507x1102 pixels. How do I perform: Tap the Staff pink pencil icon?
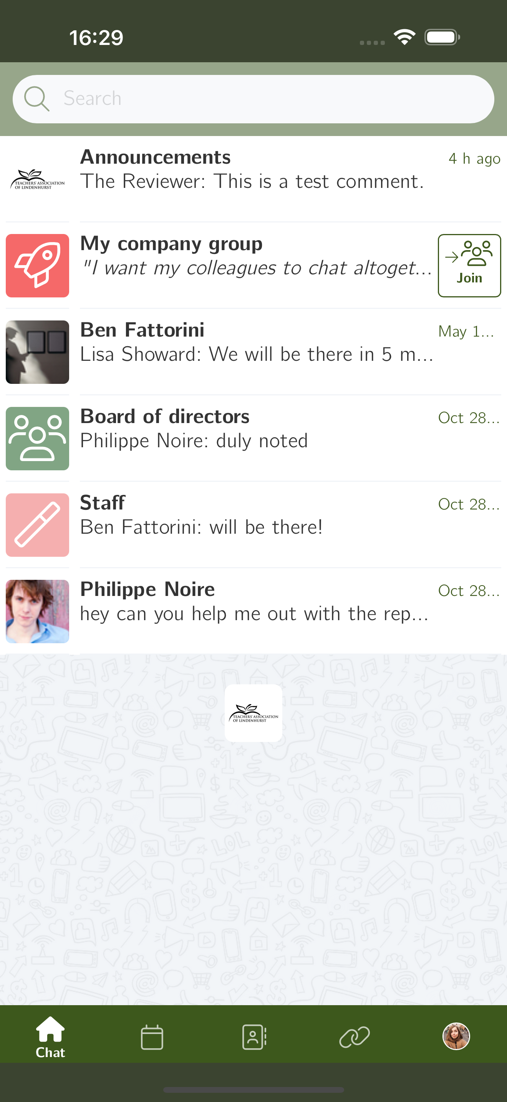click(38, 525)
